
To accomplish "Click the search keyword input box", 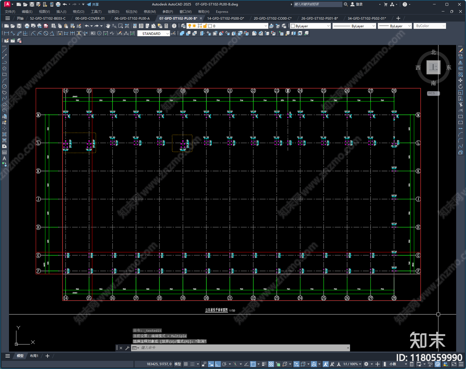I will tap(317, 4).
